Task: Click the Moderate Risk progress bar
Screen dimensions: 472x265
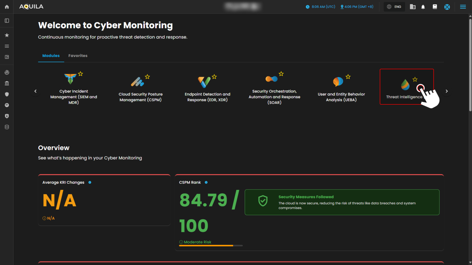Action: 211,245
